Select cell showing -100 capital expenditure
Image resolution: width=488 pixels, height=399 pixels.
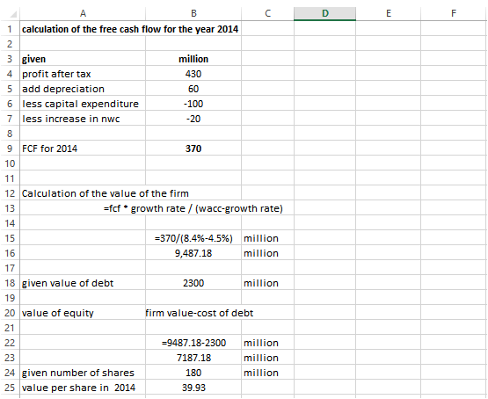[x=193, y=104]
